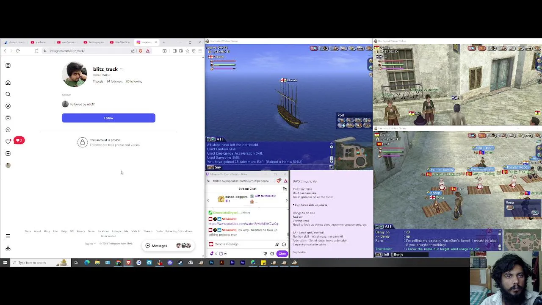Open the channel points icon in Twitch

click(221, 254)
